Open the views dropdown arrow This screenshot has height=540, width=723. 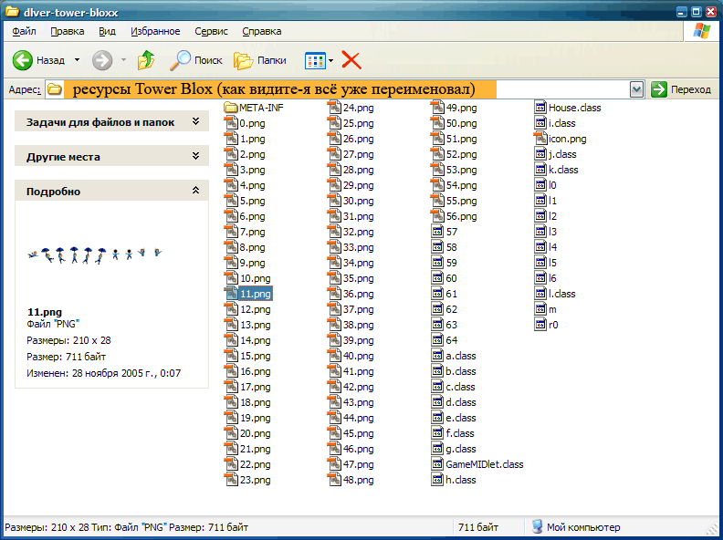pos(331,61)
